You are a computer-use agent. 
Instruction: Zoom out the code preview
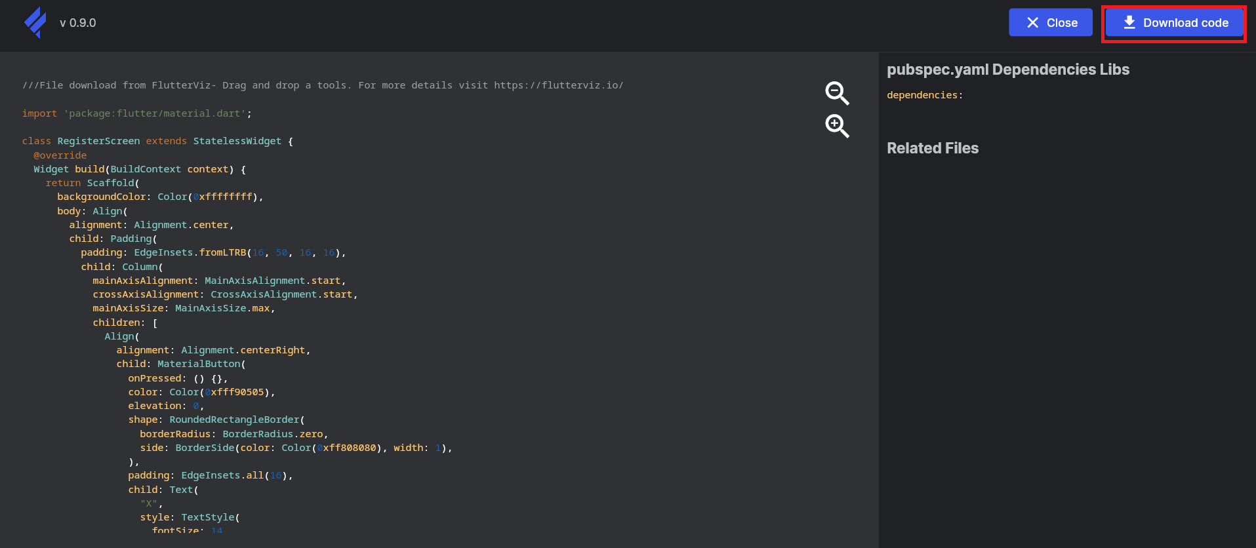[x=837, y=93]
